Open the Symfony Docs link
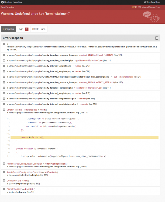Screen dimensions: 165x202 [152, 2]
